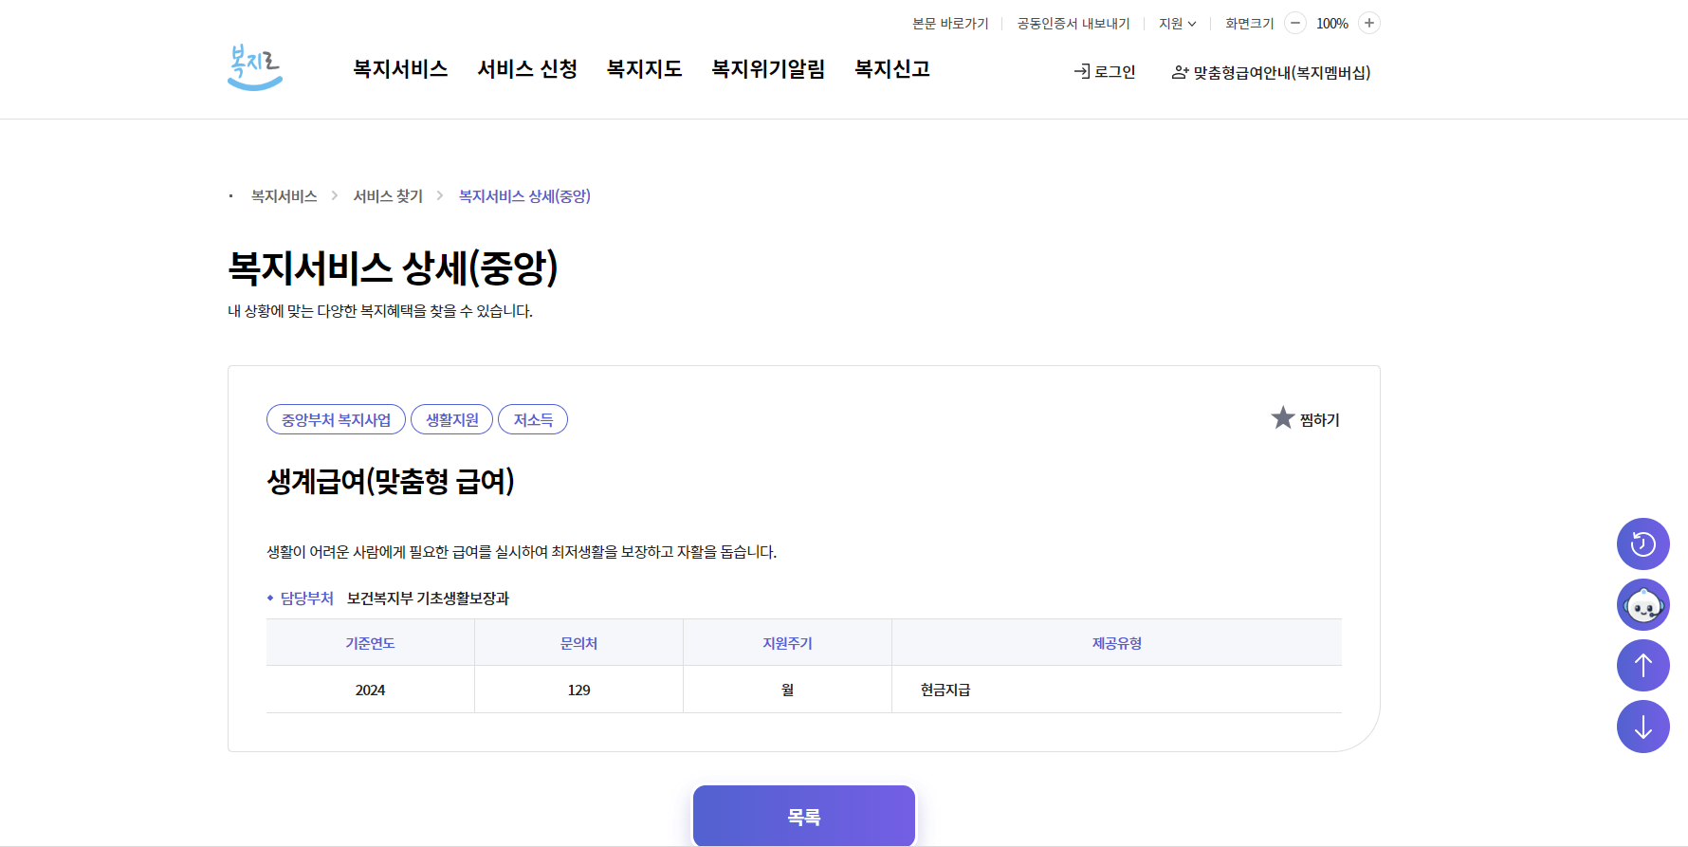Open the 서비스 신청 menu
Image resolution: width=1688 pixels, height=847 pixels.
[527, 69]
